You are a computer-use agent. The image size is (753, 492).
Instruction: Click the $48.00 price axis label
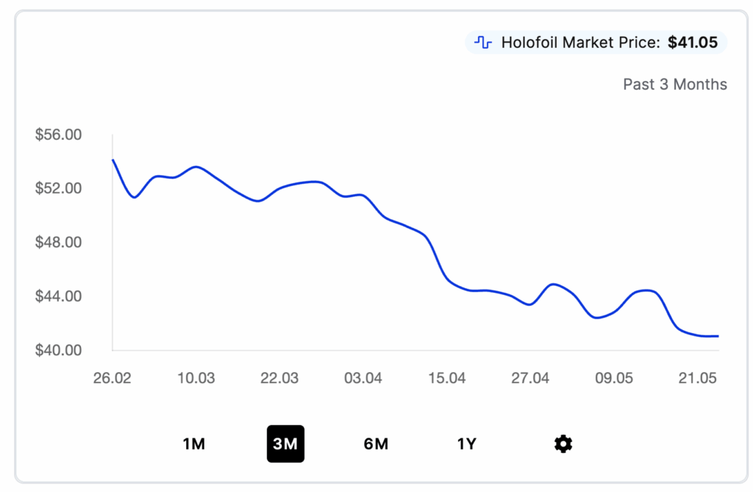coord(58,242)
